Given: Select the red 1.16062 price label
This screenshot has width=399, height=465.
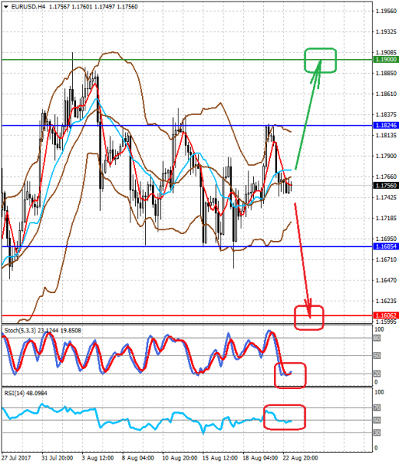Looking at the screenshot, I should point(386,315).
